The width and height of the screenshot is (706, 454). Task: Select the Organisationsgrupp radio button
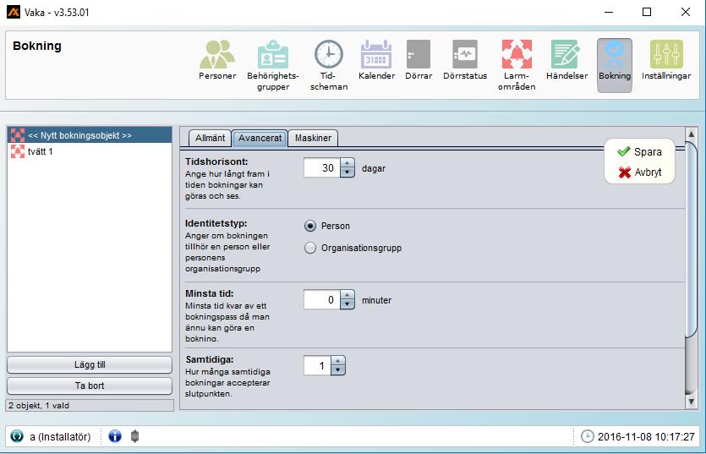coord(310,248)
